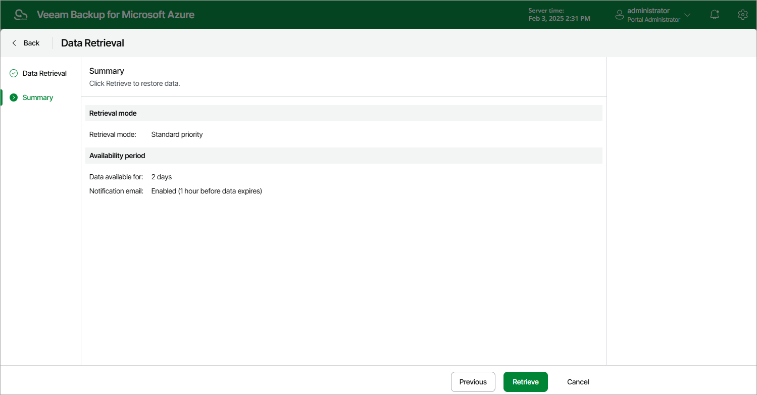Viewport: 757px width, 395px height.
Task: Click the green arrow beside Summary
Action: click(x=13, y=97)
